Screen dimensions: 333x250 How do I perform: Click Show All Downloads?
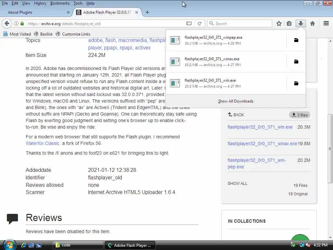[x=235, y=101]
